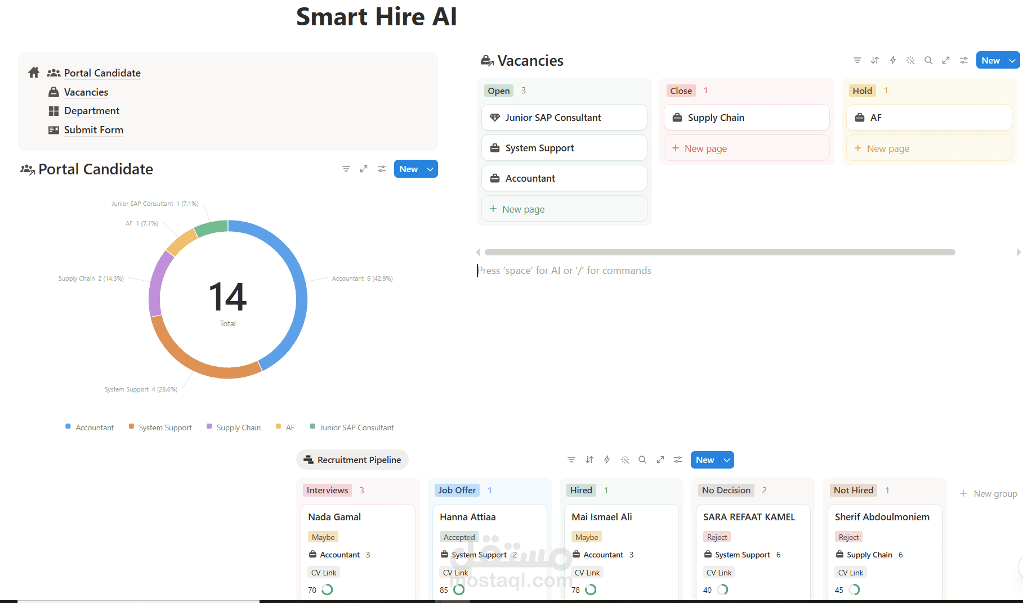Screen dimensions: 1023x603
Task: Click the Interviews group label
Action: tap(327, 490)
